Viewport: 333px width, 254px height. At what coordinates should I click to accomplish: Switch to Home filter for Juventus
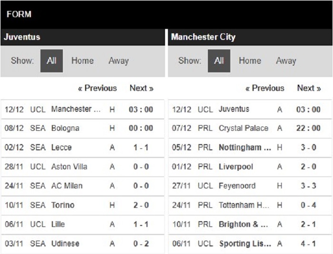[x=82, y=61]
